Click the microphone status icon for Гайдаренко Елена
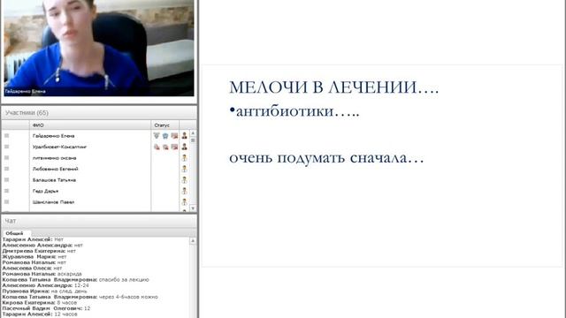 pos(157,135)
